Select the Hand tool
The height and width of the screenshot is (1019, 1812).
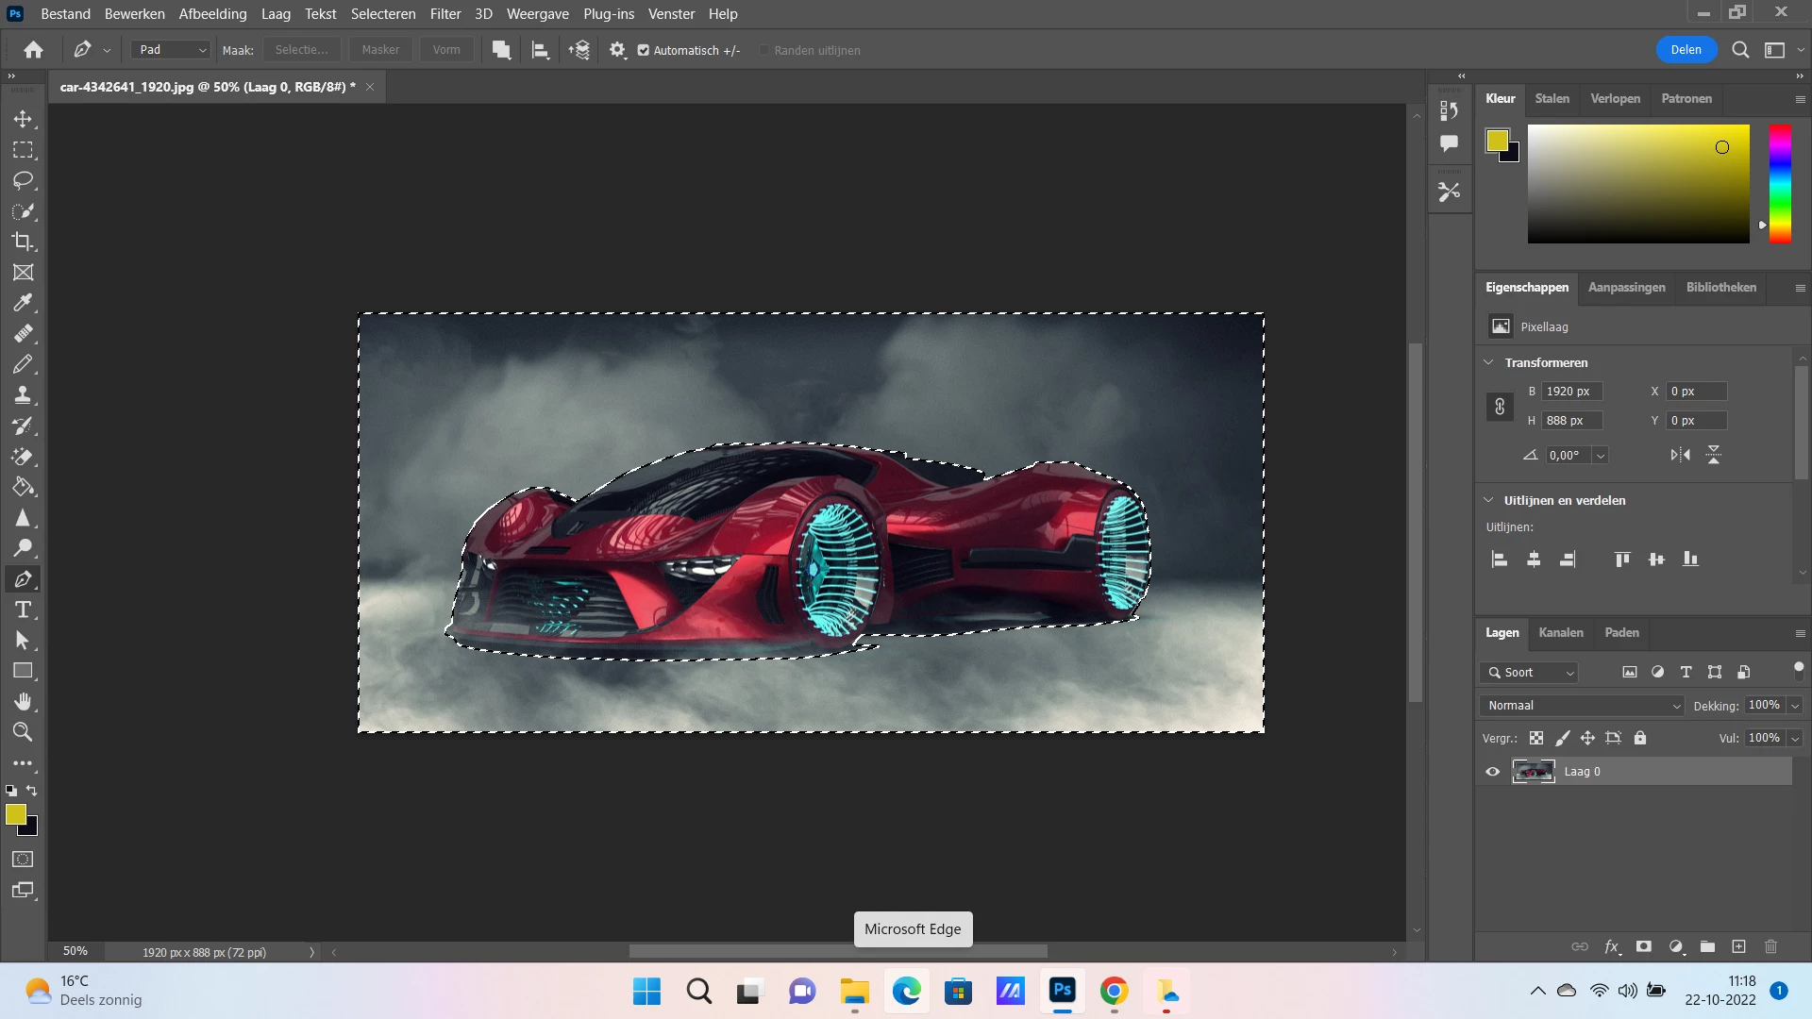(x=23, y=701)
